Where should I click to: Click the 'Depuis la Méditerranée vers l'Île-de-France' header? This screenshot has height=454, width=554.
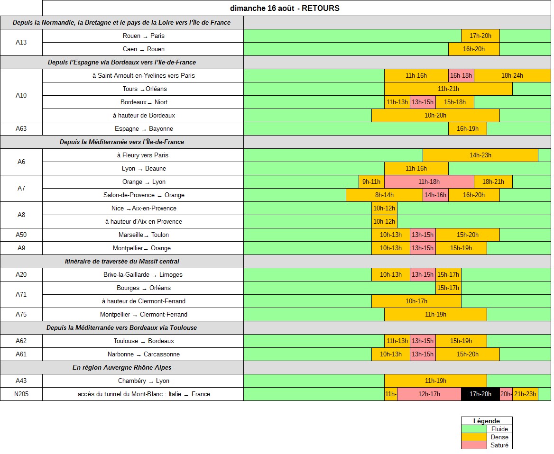point(122,142)
